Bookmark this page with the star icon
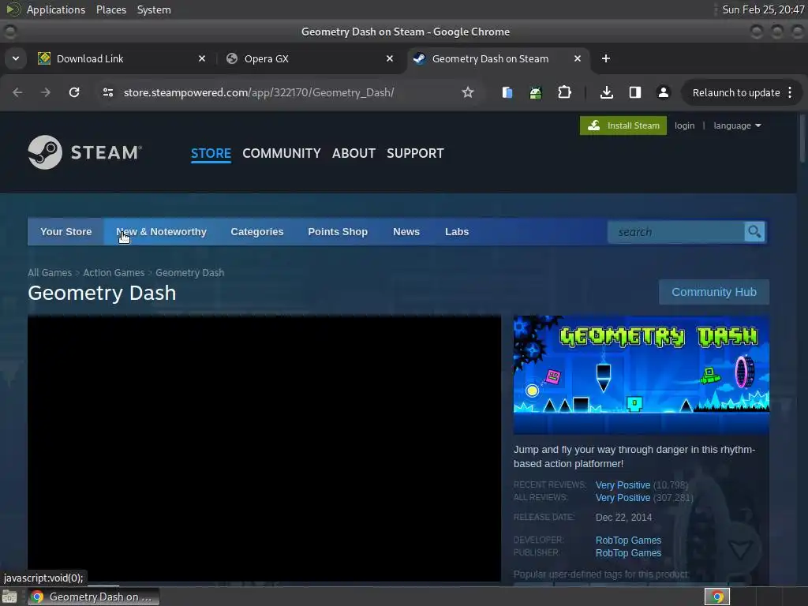This screenshot has width=808, height=606. 467,92
